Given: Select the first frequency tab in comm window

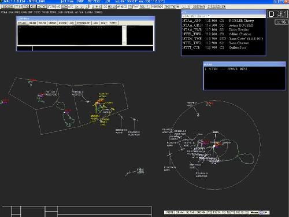Looking at the screenshot, I should [x=22, y=23].
